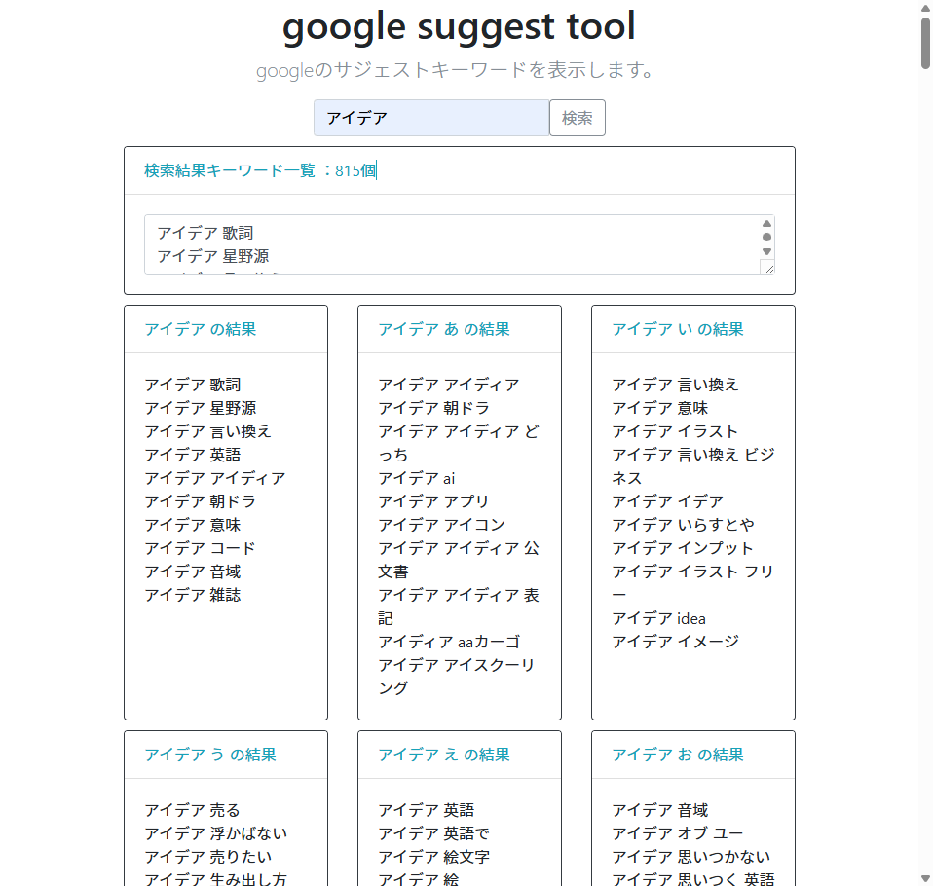Select the 'アイデア お の結果' header
The image size is (933, 886).
(x=678, y=755)
